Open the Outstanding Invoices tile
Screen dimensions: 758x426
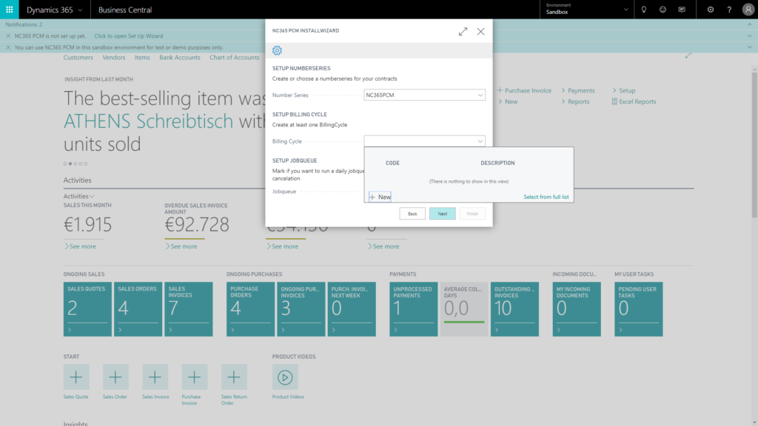click(x=515, y=309)
